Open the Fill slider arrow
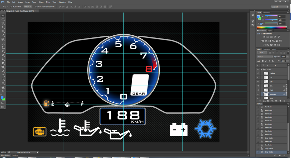The image size is (291, 158). [288, 61]
